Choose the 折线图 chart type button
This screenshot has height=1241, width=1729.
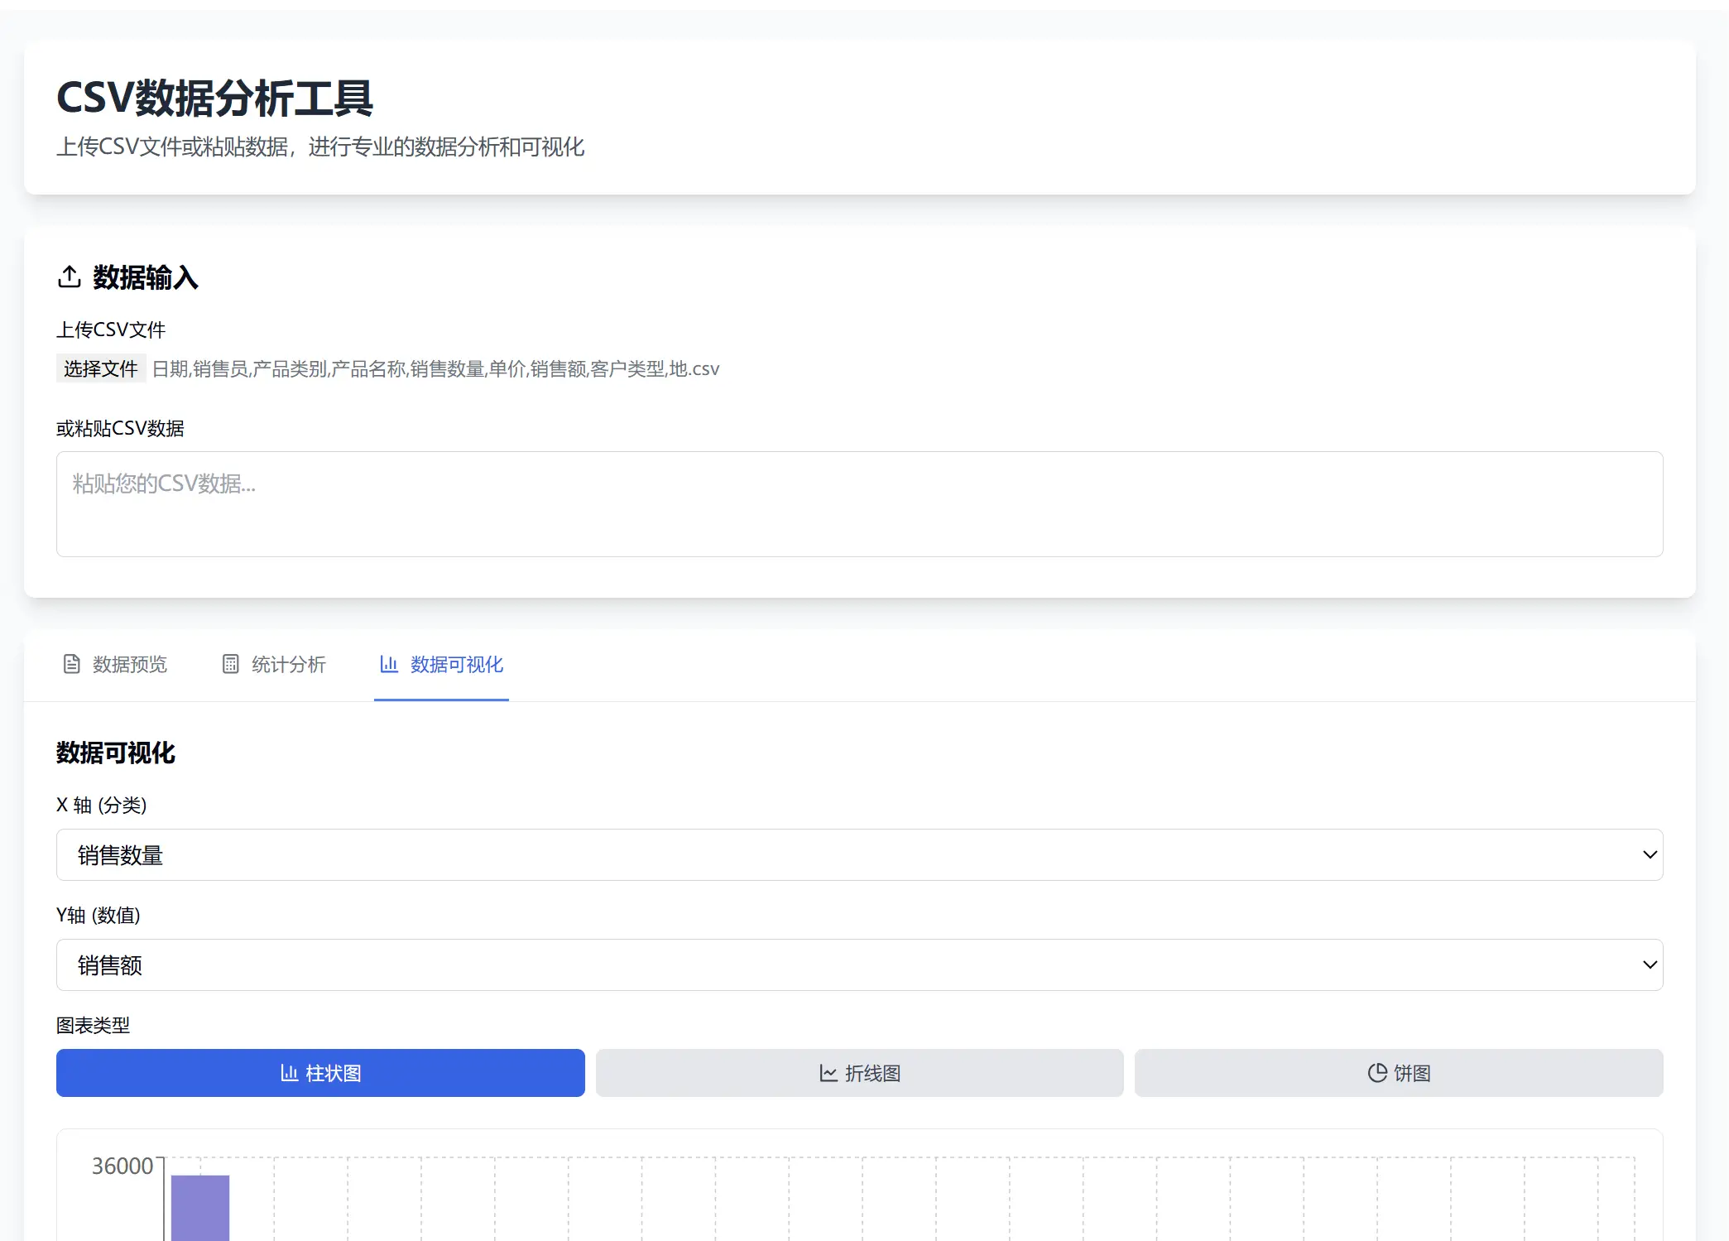click(x=859, y=1073)
